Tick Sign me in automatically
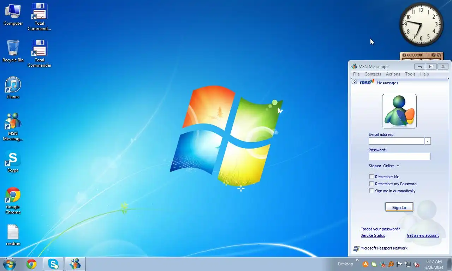452x271 pixels. coord(371,191)
